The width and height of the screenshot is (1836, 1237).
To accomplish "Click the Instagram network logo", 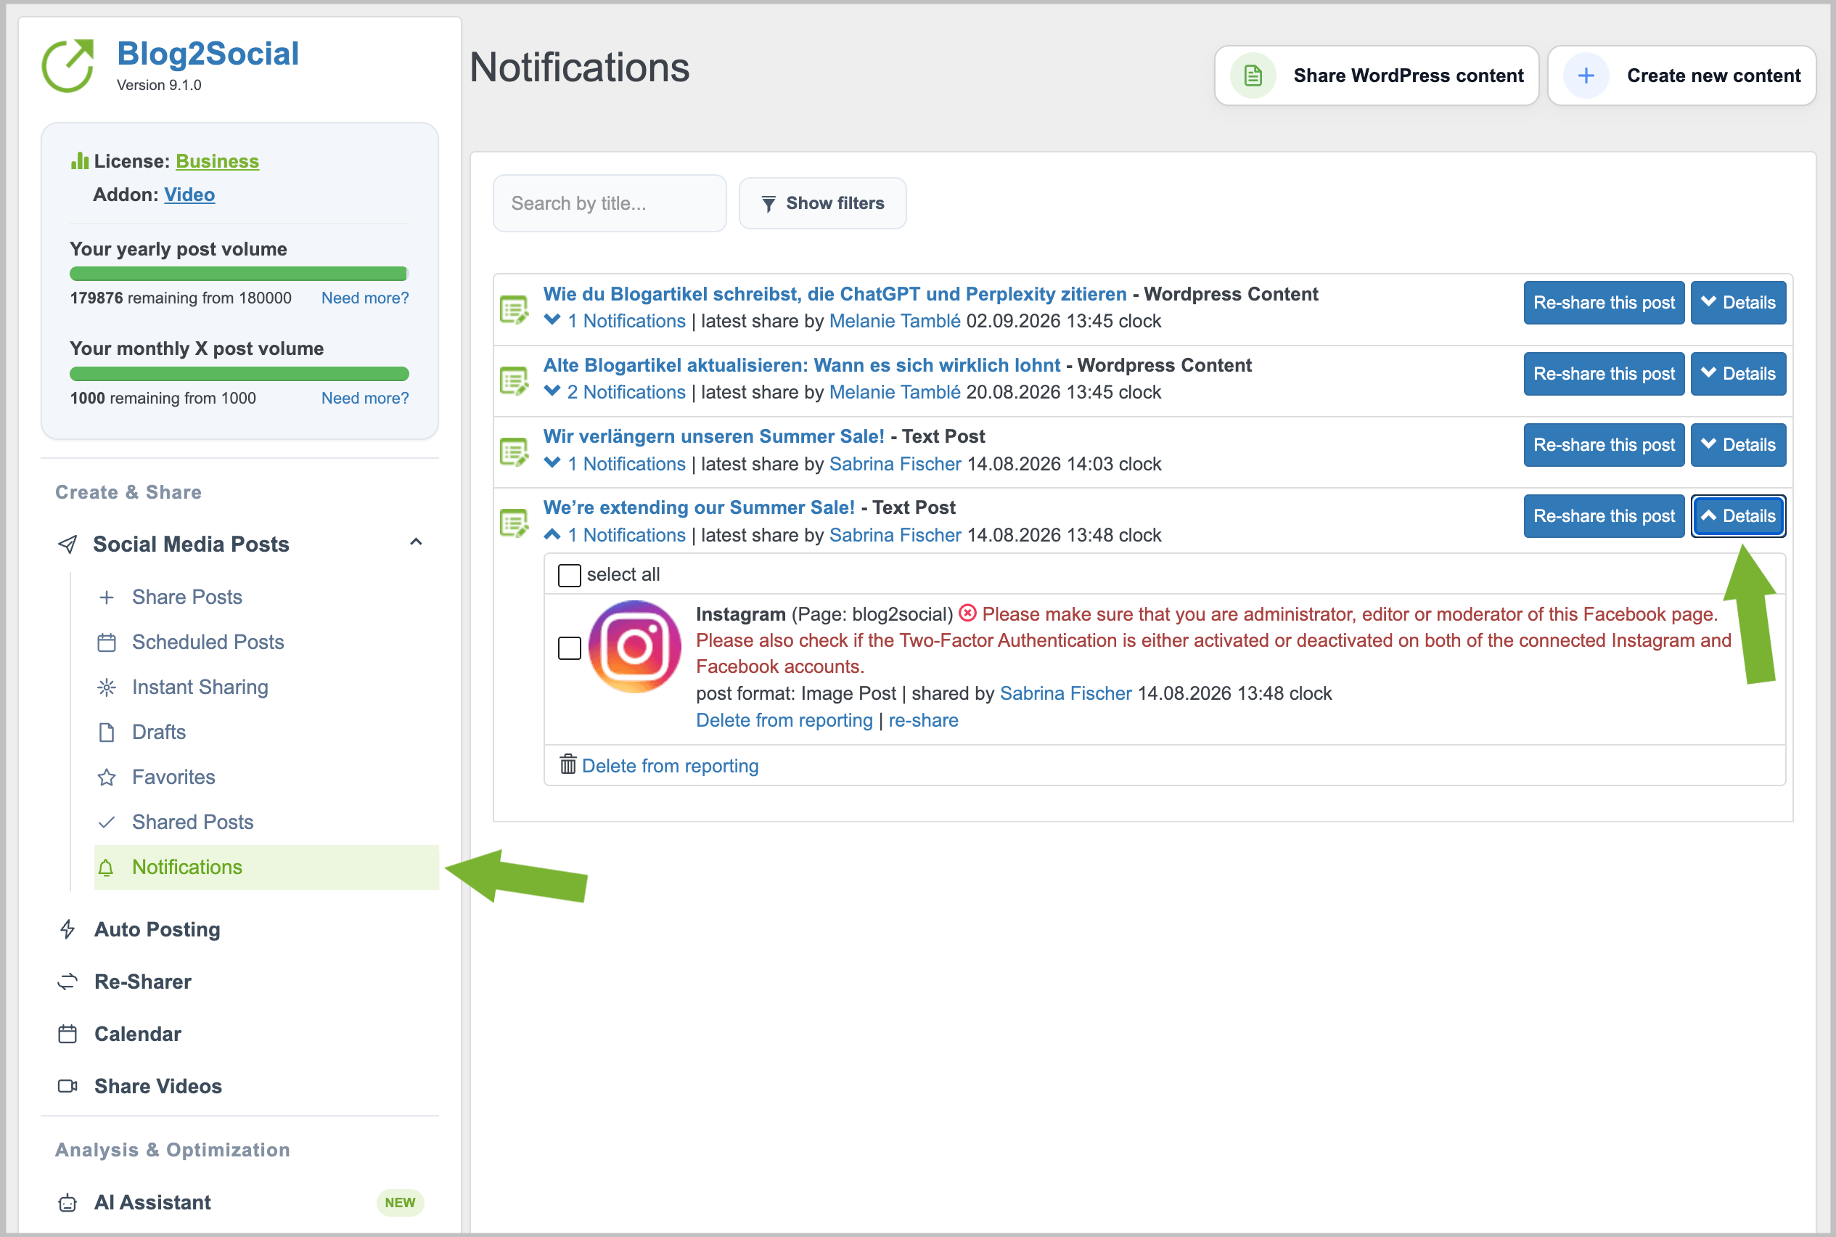I will (634, 647).
